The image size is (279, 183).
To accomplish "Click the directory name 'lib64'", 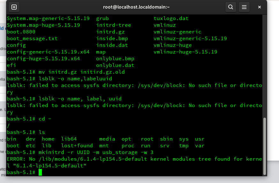I will pyautogui.click(x=69, y=139).
